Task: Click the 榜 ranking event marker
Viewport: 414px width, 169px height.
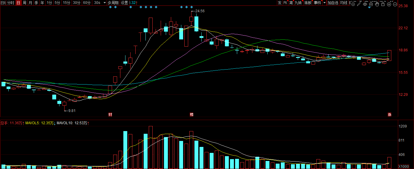Action: tap(191, 114)
